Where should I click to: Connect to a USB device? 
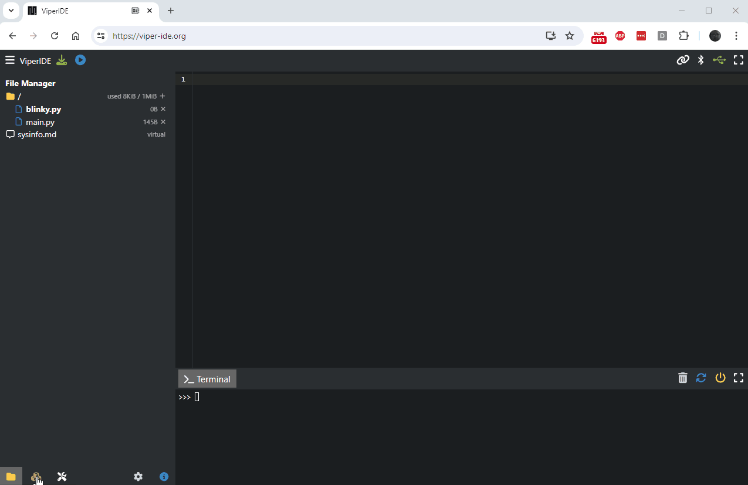[x=719, y=59]
